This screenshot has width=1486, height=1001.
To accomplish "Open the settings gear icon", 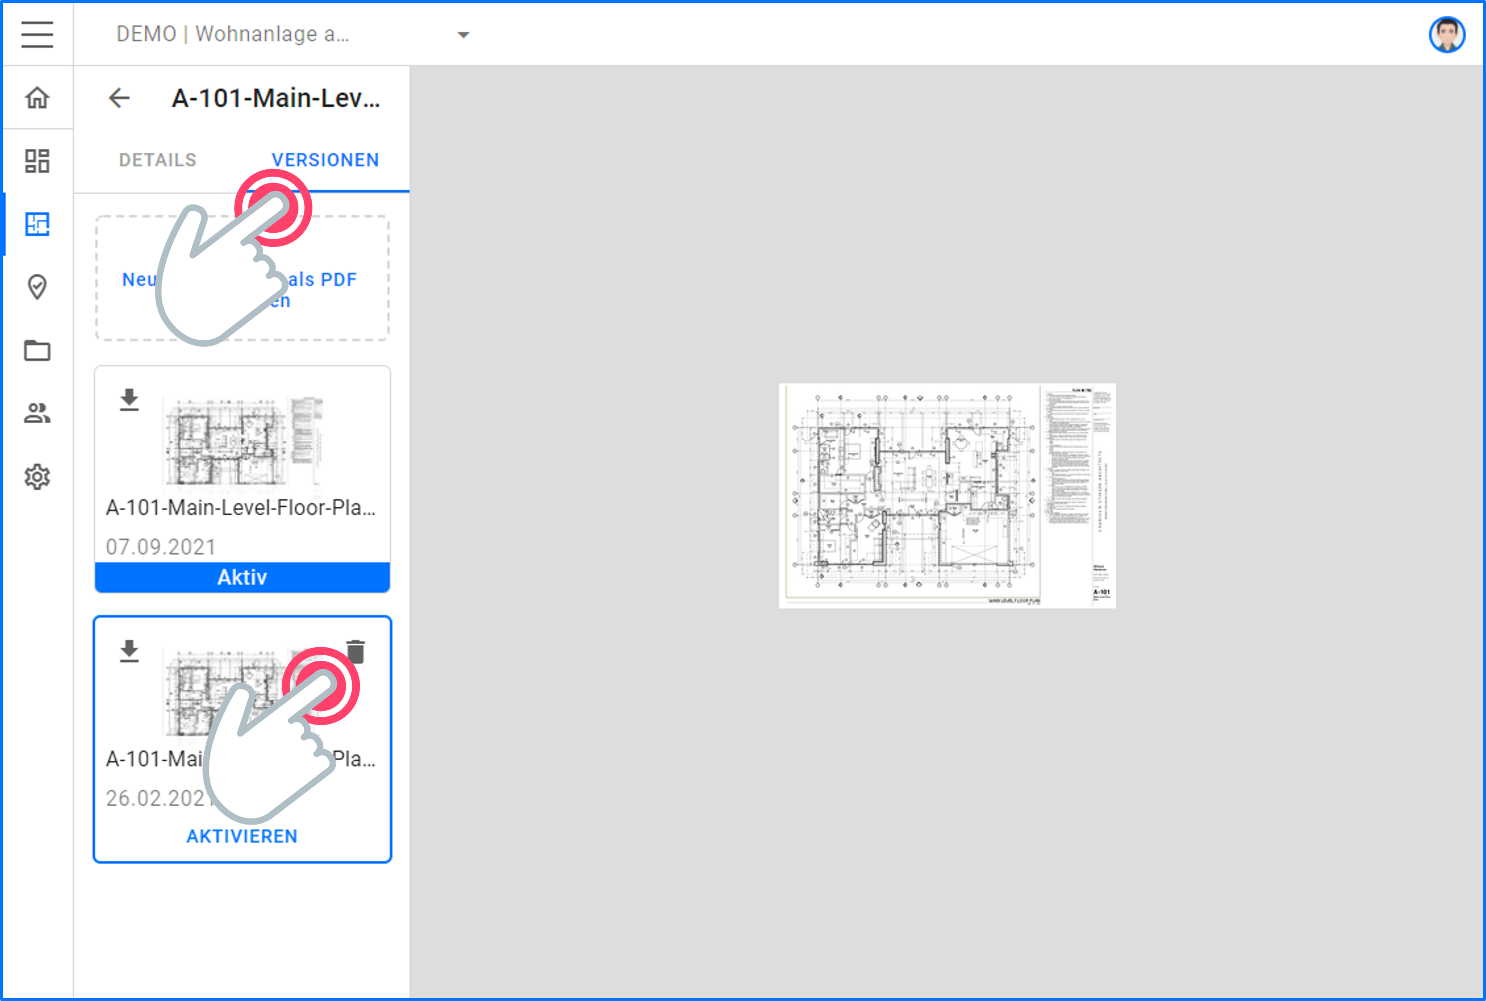I will (37, 476).
